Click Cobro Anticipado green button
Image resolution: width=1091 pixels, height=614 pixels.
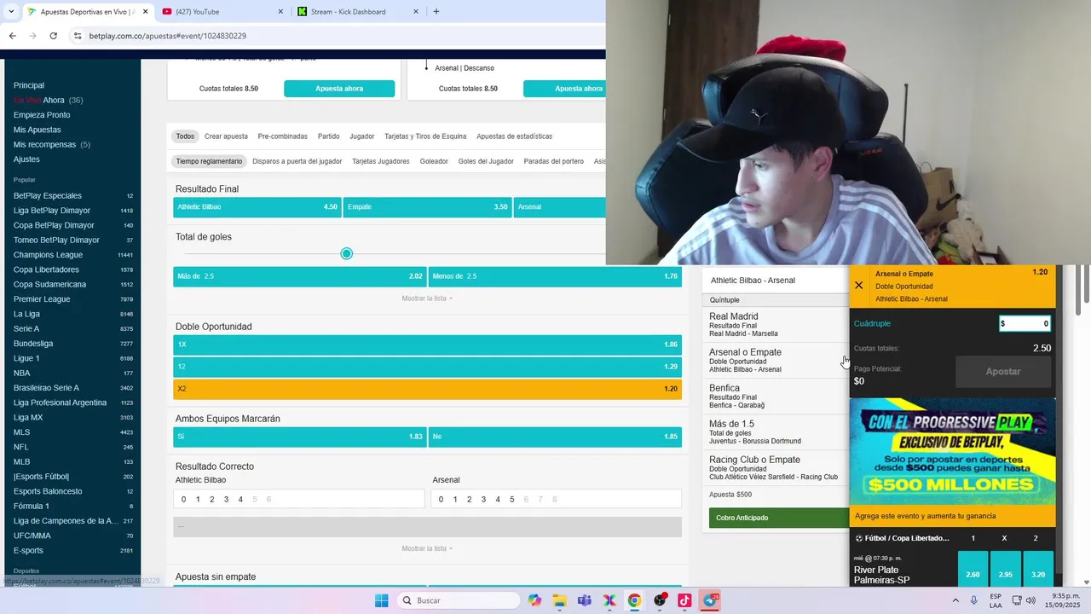point(778,518)
